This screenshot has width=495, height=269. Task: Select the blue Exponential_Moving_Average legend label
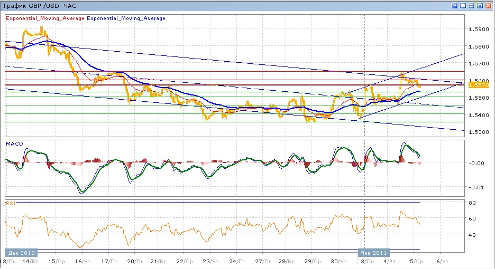[126, 18]
